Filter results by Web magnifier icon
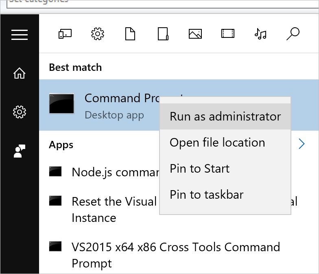319x274 pixels. (293, 34)
